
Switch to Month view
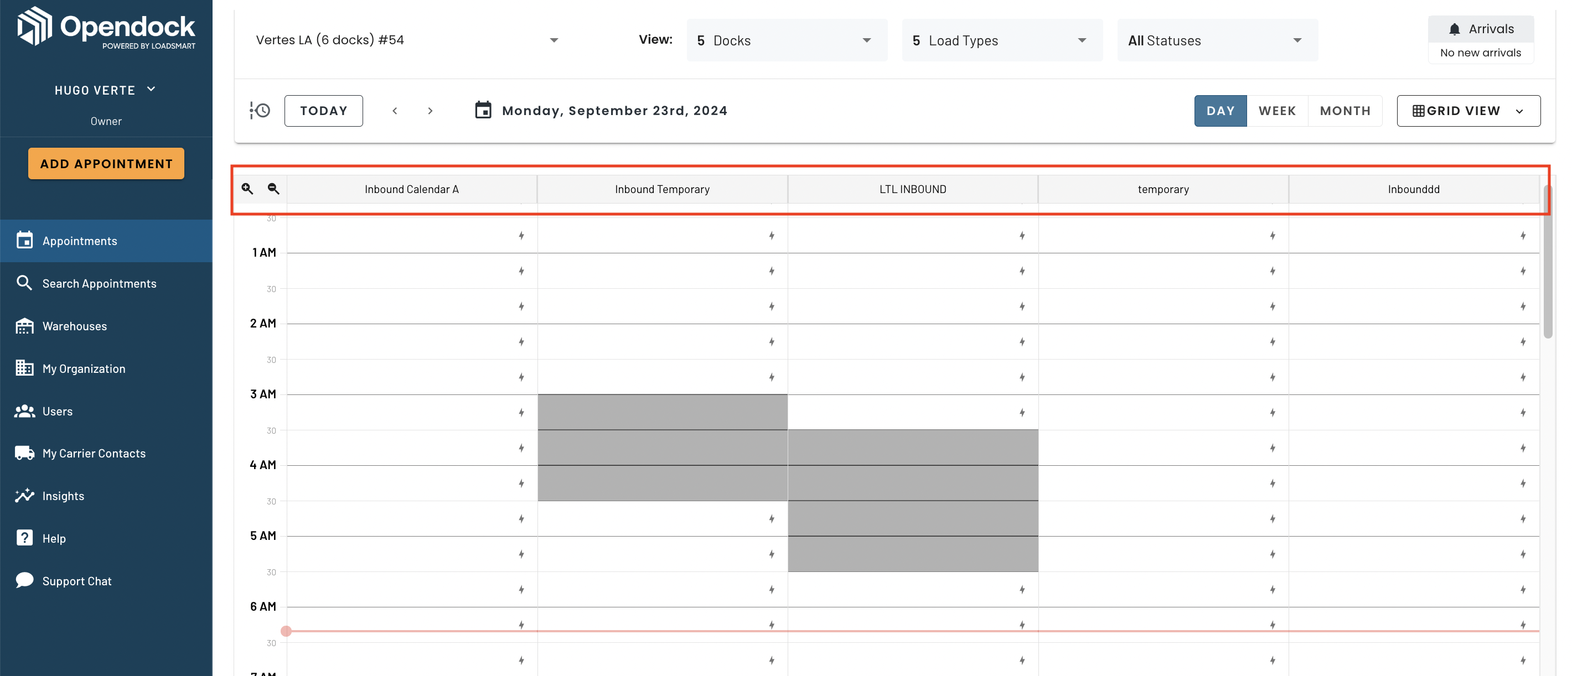(1345, 111)
